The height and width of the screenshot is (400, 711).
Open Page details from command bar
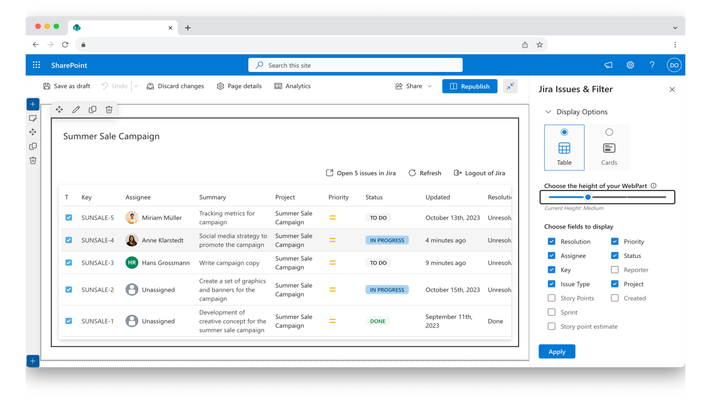tap(239, 86)
